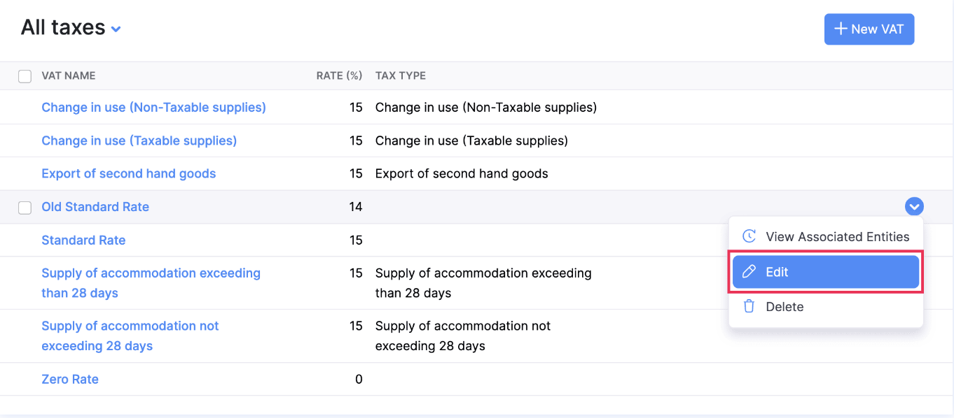Image resolution: width=954 pixels, height=418 pixels.
Task: Toggle the select-all checkbox in header
Action: pyautogui.click(x=25, y=76)
